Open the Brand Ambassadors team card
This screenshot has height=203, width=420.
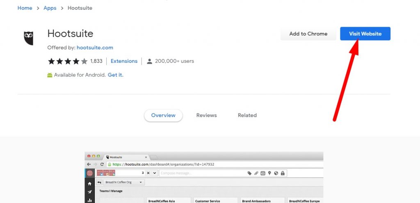click(x=262, y=200)
